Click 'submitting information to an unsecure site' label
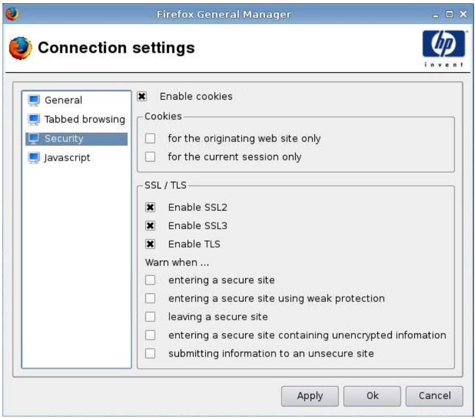Image resolution: width=475 pixels, height=418 pixels. [271, 354]
